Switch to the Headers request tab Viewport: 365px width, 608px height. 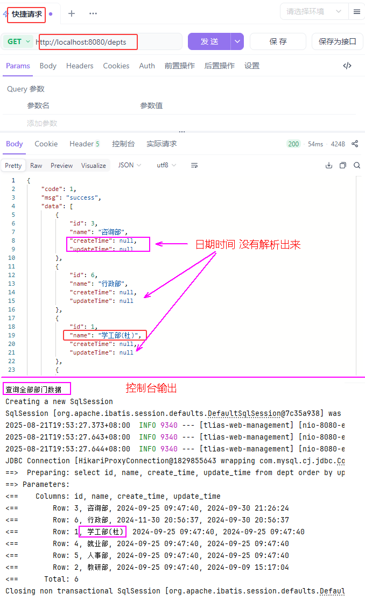point(80,66)
